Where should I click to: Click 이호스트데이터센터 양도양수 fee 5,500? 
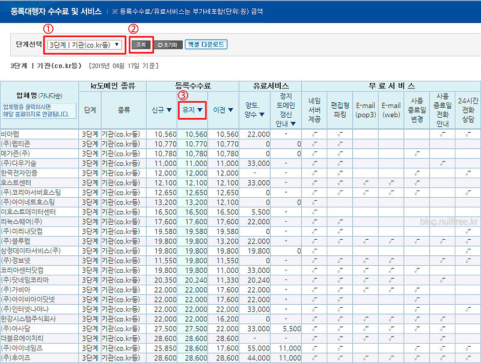260,212
